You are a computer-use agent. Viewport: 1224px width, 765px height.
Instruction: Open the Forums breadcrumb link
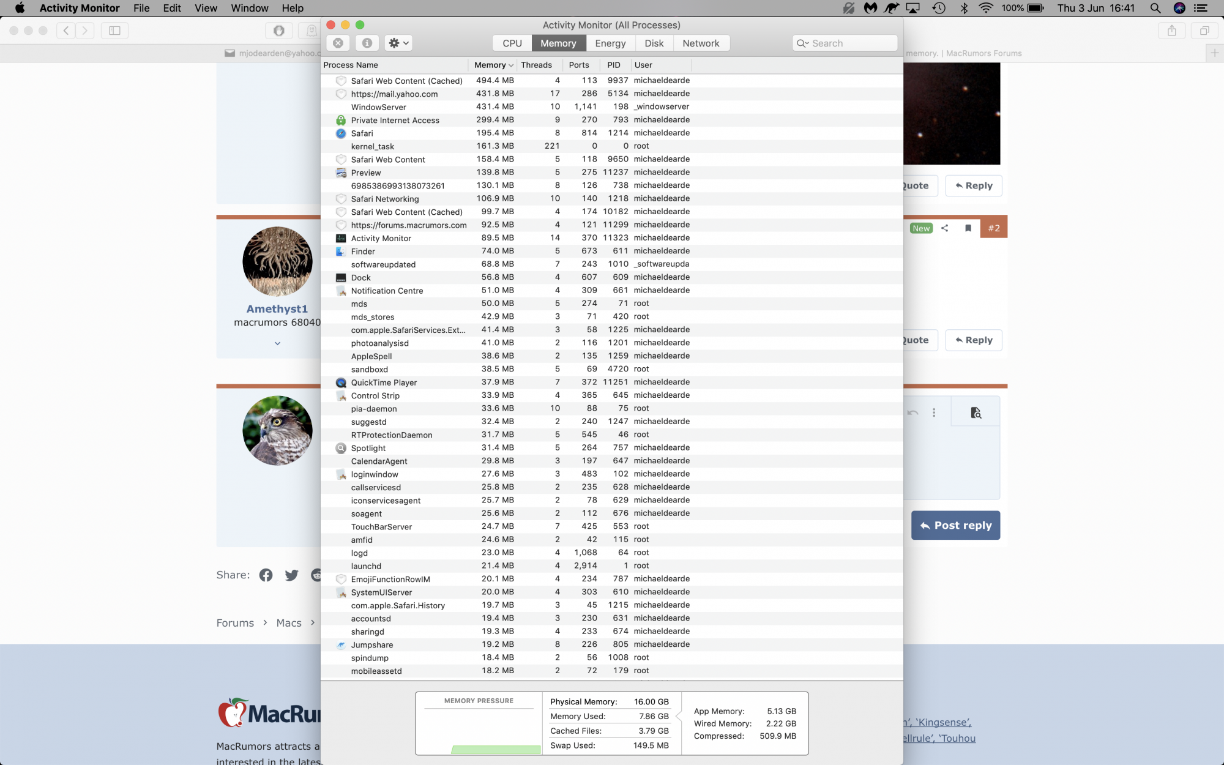coord(235,623)
